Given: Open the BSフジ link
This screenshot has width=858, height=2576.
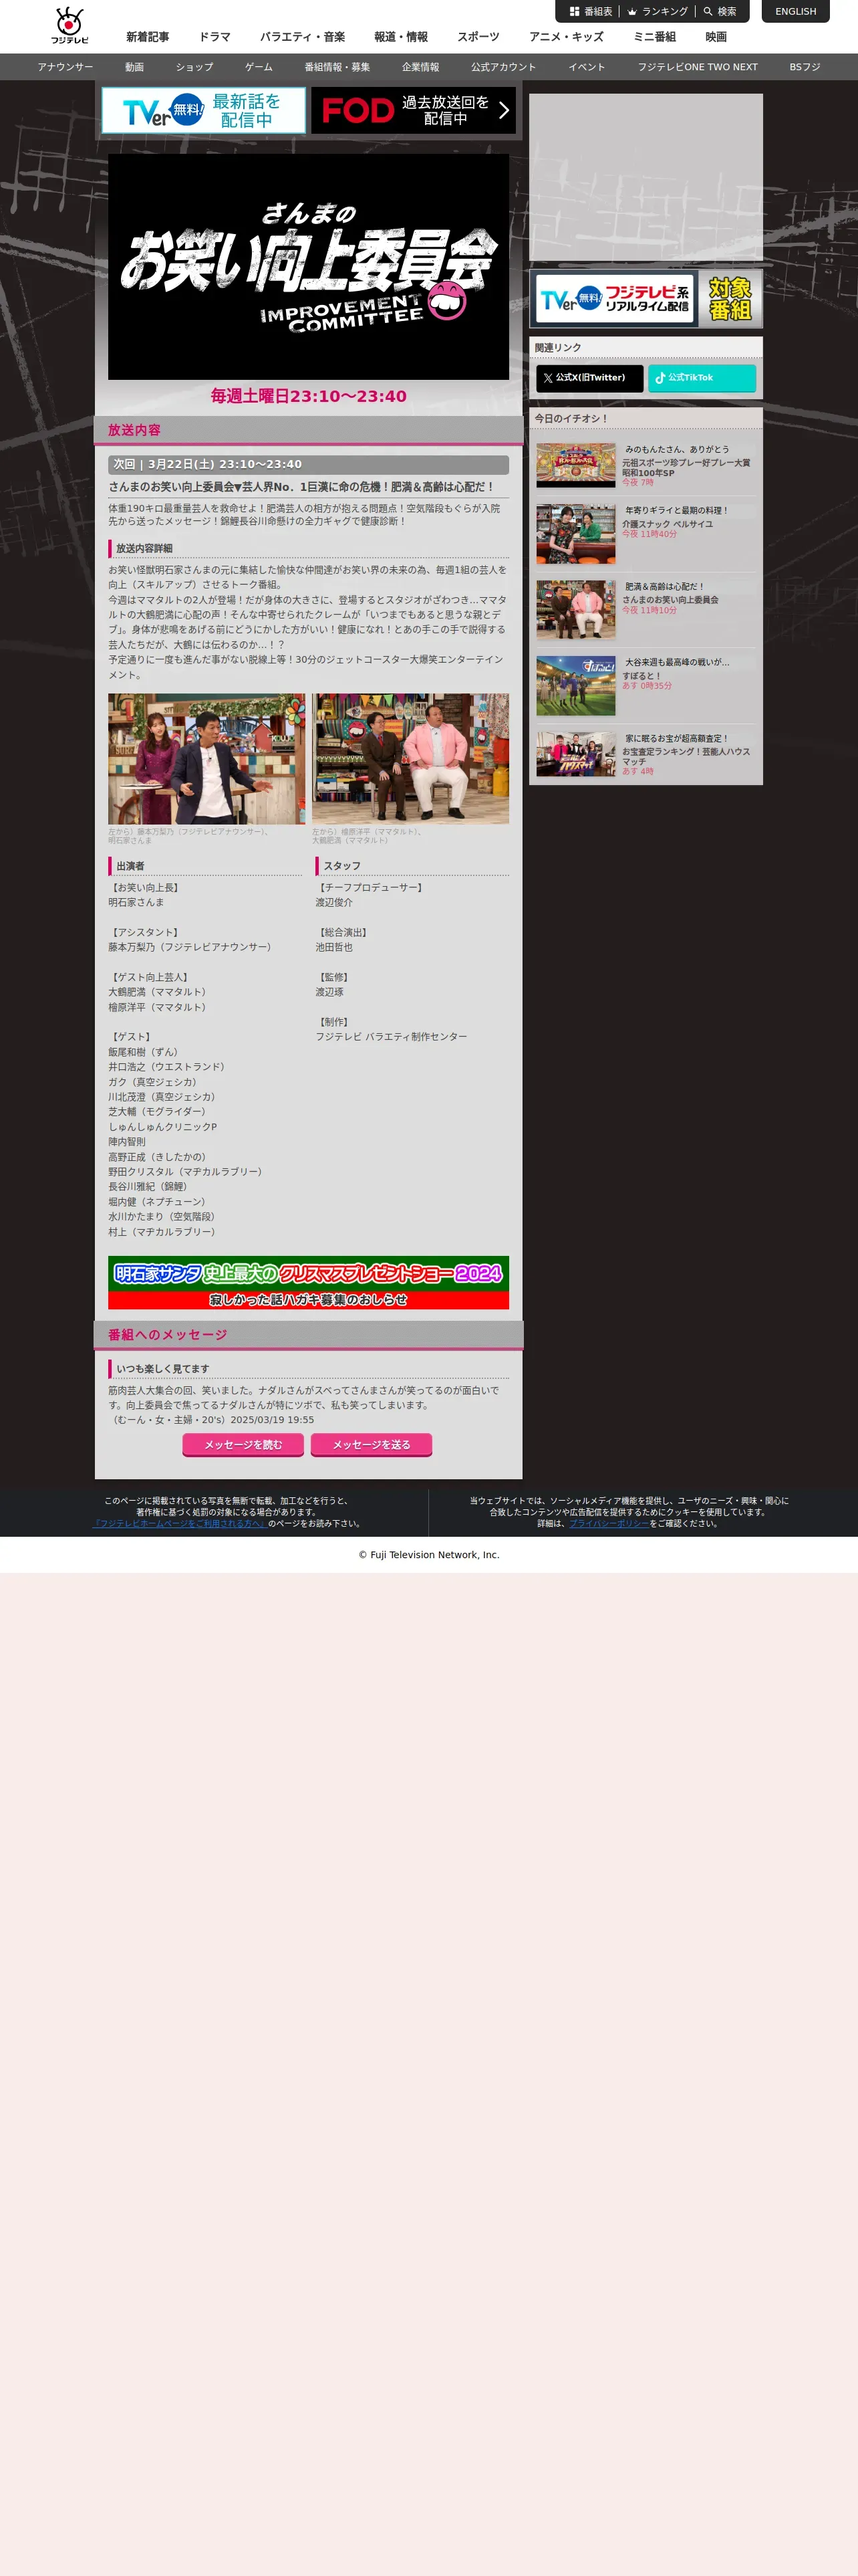Looking at the screenshot, I should pos(804,67).
